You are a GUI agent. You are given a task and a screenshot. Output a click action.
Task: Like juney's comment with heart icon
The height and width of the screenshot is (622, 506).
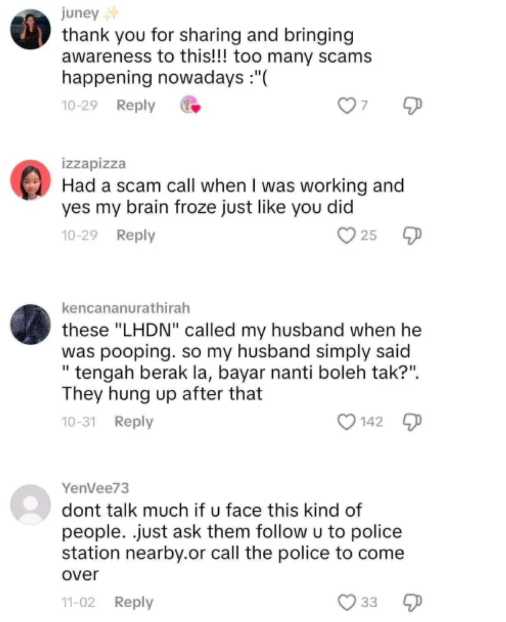tap(347, 106)
